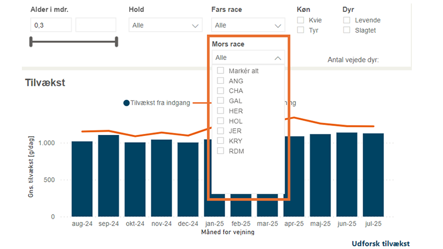This screenshot has height=249, width=443.
Task: Check the Tyr checkbox
Action: [301, 30]
